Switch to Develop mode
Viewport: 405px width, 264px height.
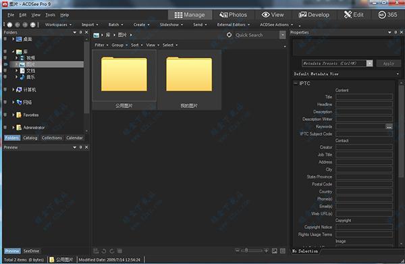pyautogui.click(x=314, y=15)
